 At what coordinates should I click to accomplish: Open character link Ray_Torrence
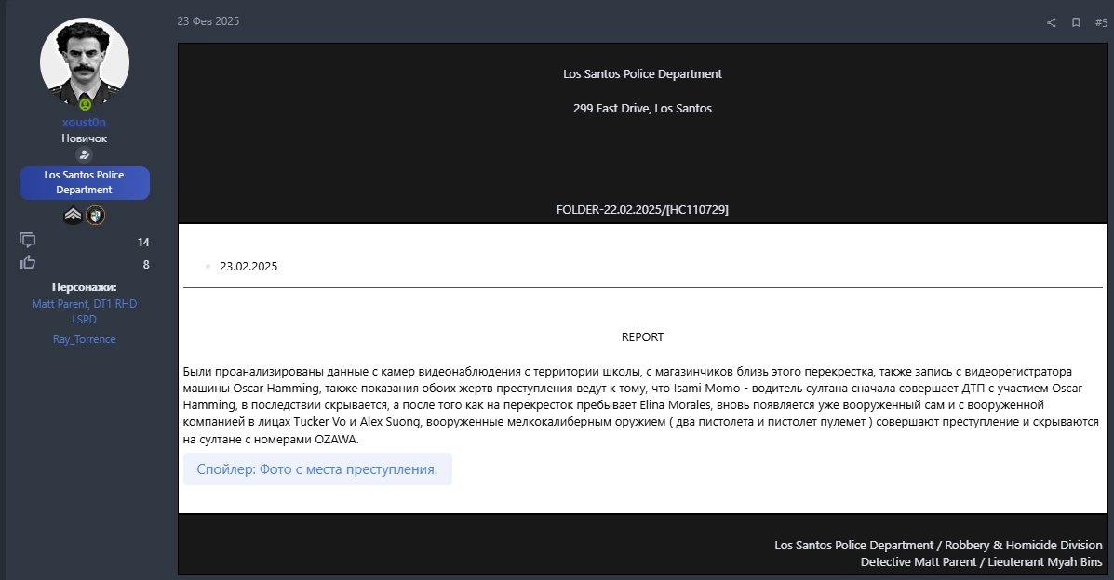[x=84, y=339]
